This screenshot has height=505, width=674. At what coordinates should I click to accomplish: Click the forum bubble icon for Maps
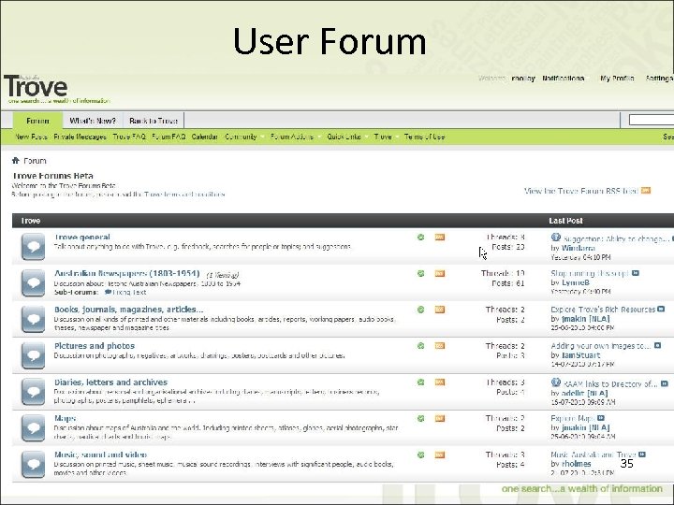(33, 427)
